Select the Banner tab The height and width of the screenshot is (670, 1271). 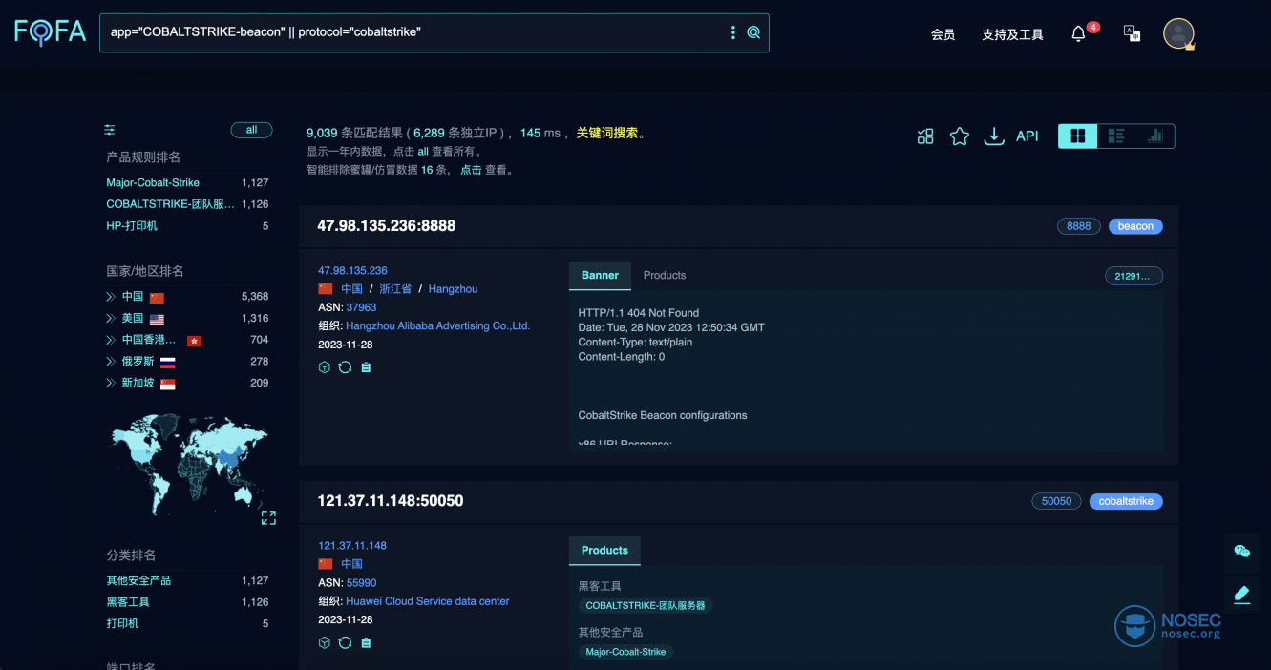point(600,275)
